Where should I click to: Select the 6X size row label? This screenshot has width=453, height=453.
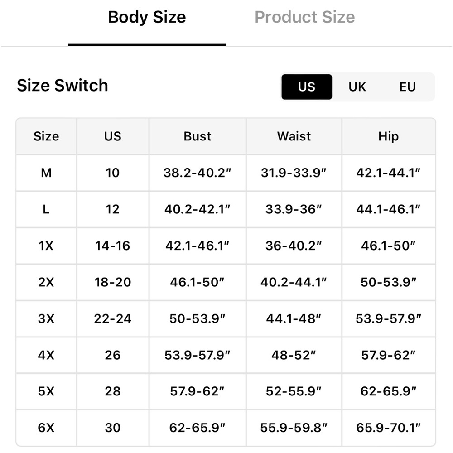coord(46,428)
